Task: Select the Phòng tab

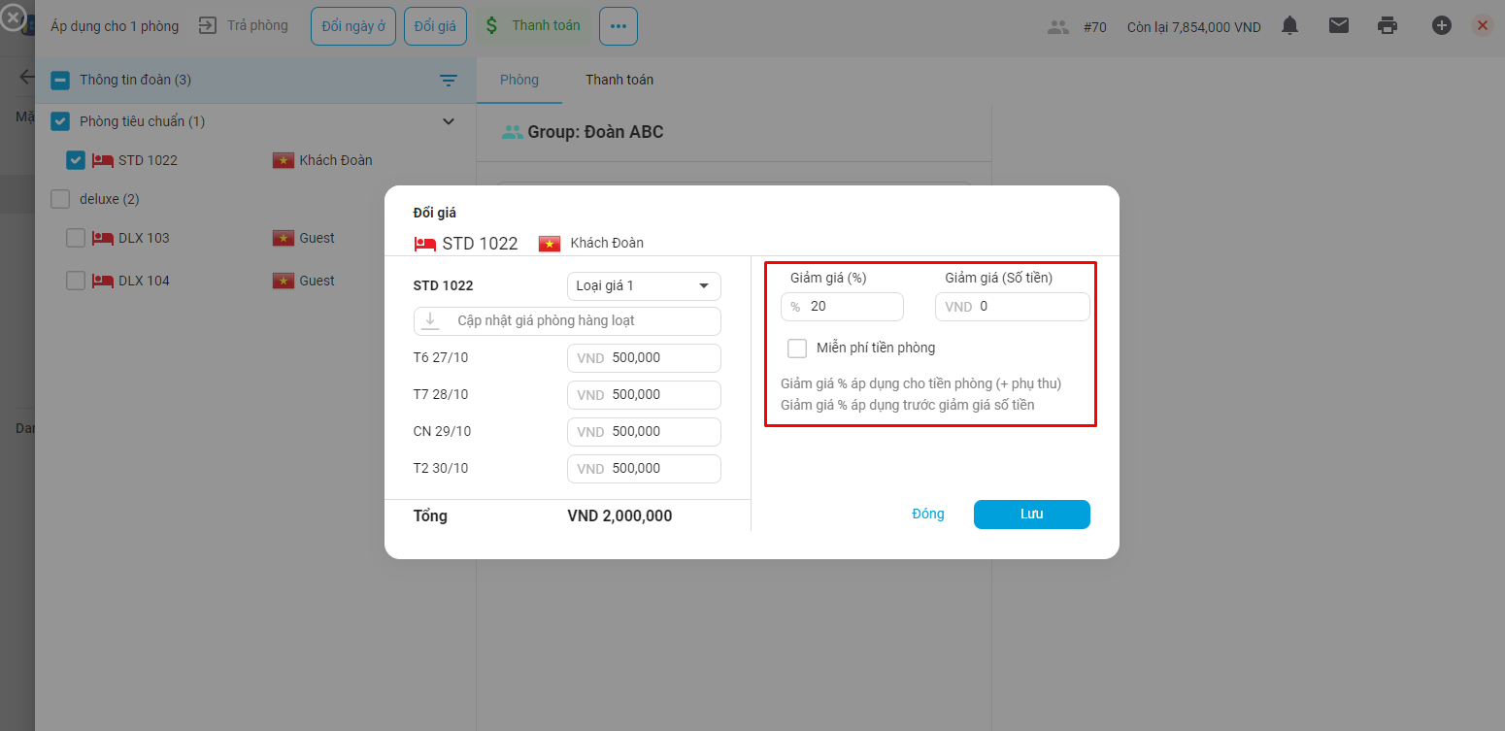Action: (x=519, y=80)
